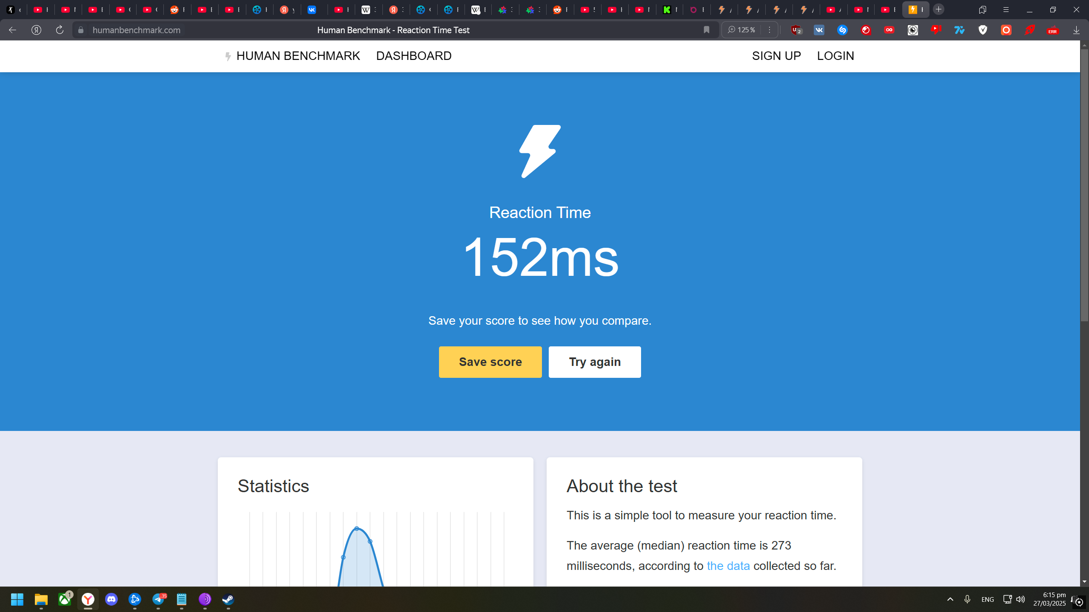Click the Try again button
The image size is (1089, 612).
pos(595,362)
